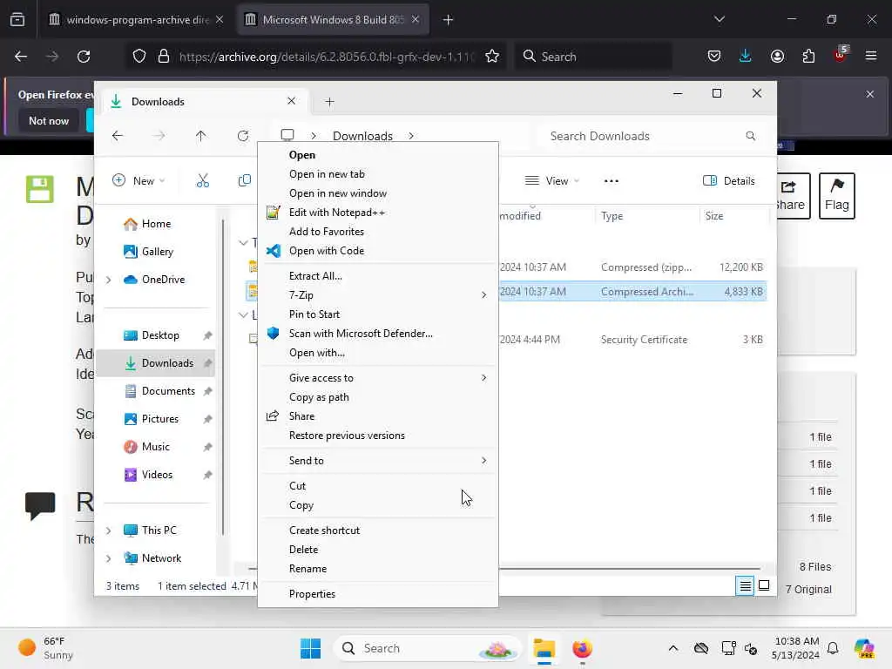Refresh the Downloads folder view
Viewport: 892px width, 669px height.
pyautogui.click(x=243, y=136)
